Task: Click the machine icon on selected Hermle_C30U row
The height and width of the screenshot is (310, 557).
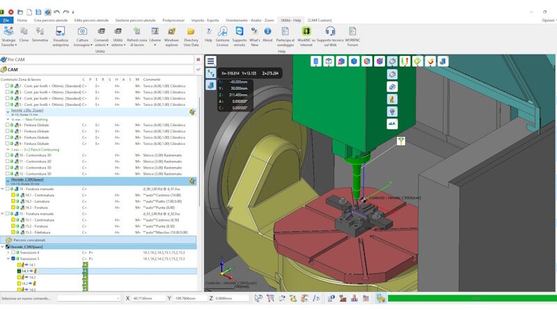Action: coord(192,181)
